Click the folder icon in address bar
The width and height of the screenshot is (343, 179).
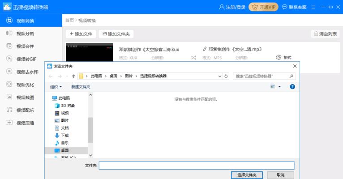tap(81, 76)
